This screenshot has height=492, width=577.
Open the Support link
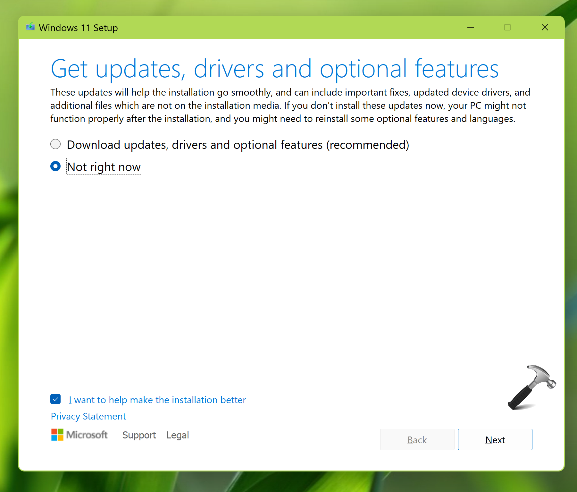139,435
